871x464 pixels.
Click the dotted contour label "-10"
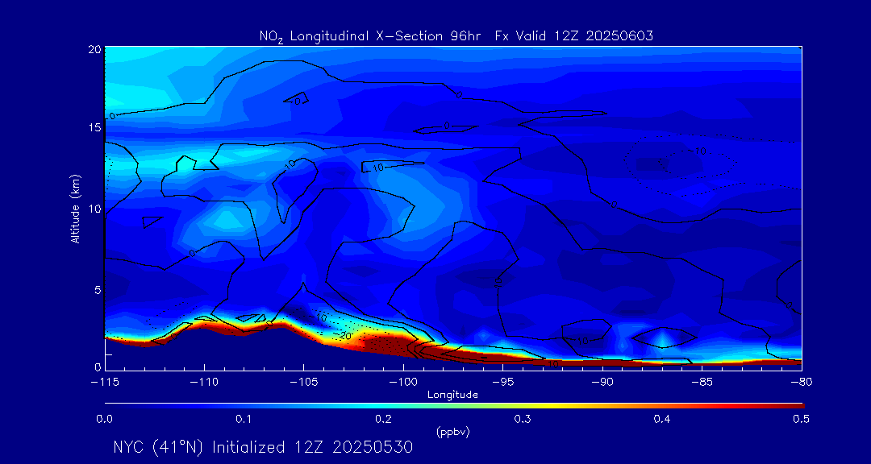pos(698,151)
